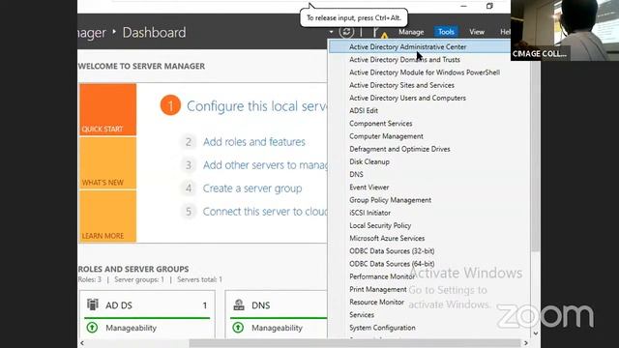
Task: Click Tools menu scroll down arrow
Action: pos(535,333)
